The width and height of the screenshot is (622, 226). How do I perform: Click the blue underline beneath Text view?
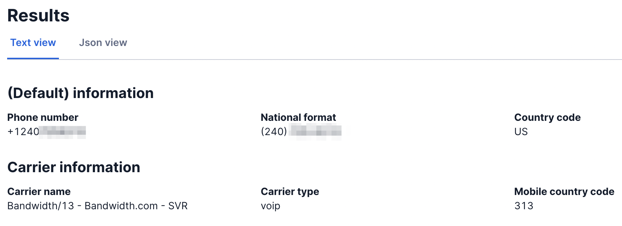(33, 58)
